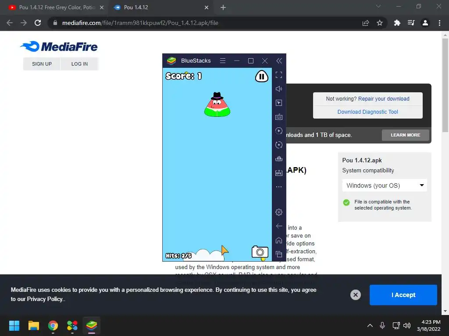Open BlueStacks memory trim icon

(278, 159)
